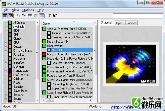The height and width of the screenshot is (111, 165).
Task: Click the yellow Favorites folder icon
Action: [x=10, y=55]
